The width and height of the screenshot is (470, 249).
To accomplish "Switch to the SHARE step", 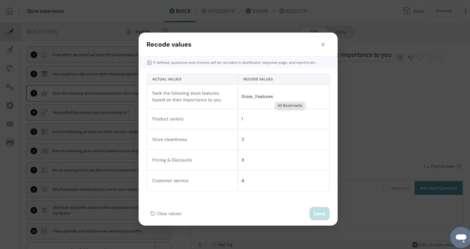I will click(x=257, y=11).
